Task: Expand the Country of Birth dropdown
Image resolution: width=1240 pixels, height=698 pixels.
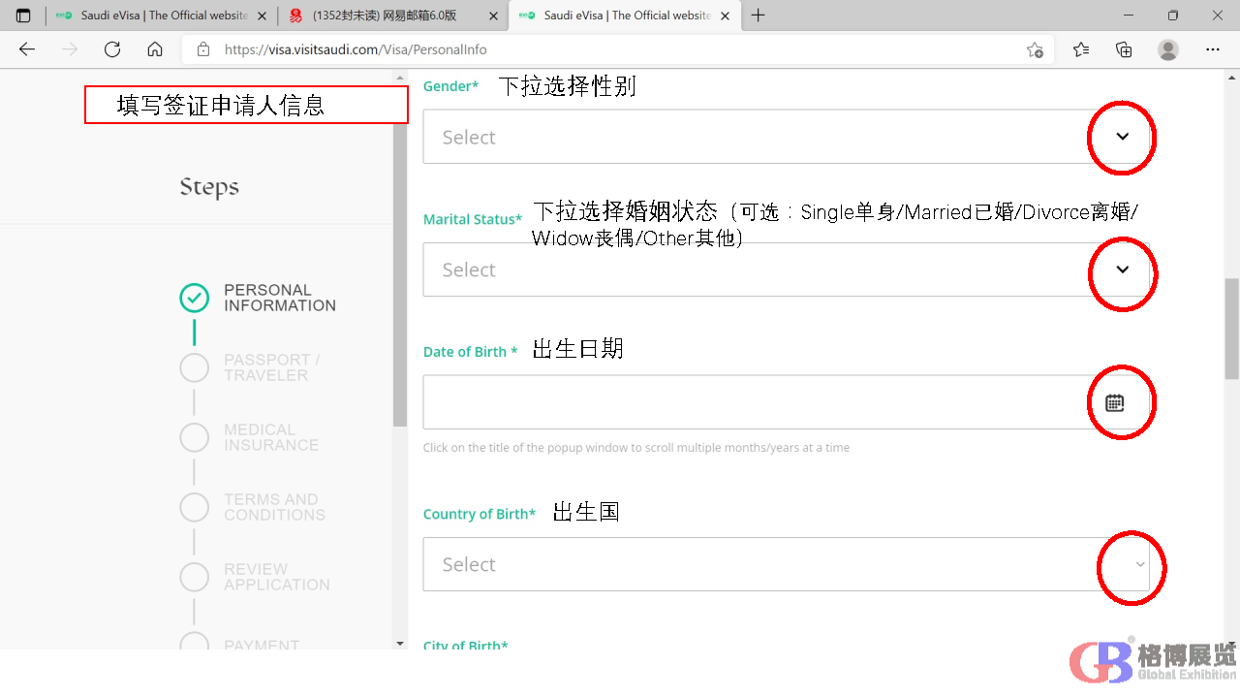Action: click(1140, 564)
